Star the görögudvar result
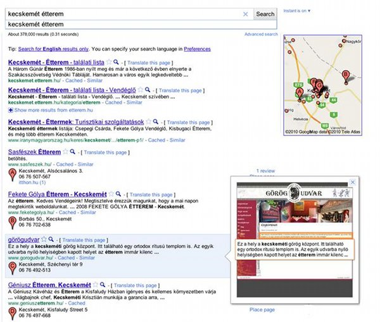 (44, 239)
